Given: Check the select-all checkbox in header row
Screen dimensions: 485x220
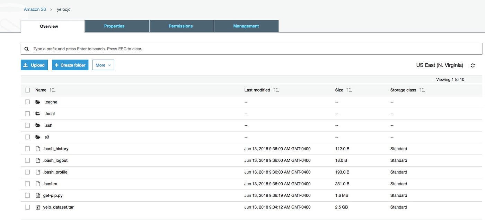Looking at the screenshot, I should (27, 90).
